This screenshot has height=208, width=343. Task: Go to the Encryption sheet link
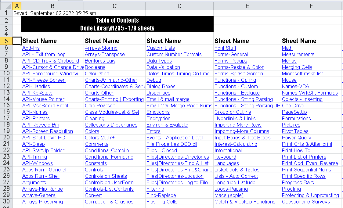click(158, 119)
